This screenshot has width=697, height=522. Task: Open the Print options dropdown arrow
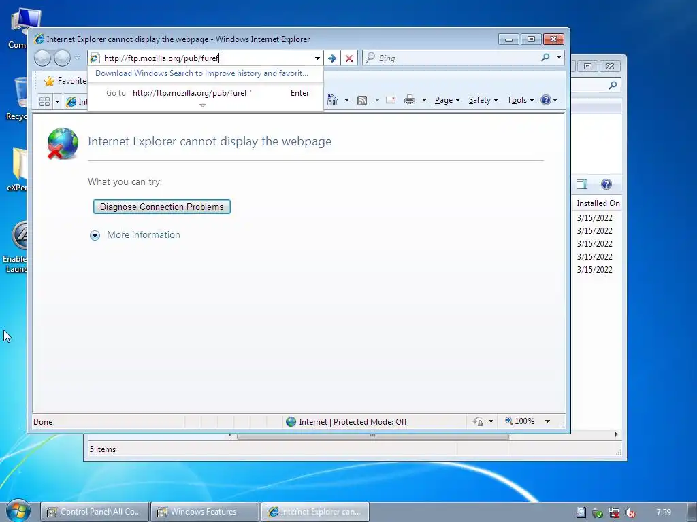(424, 100)
